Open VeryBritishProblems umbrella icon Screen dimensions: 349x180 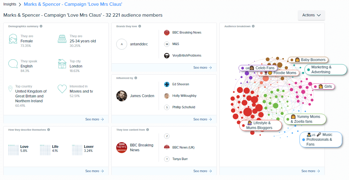[167, 56]
